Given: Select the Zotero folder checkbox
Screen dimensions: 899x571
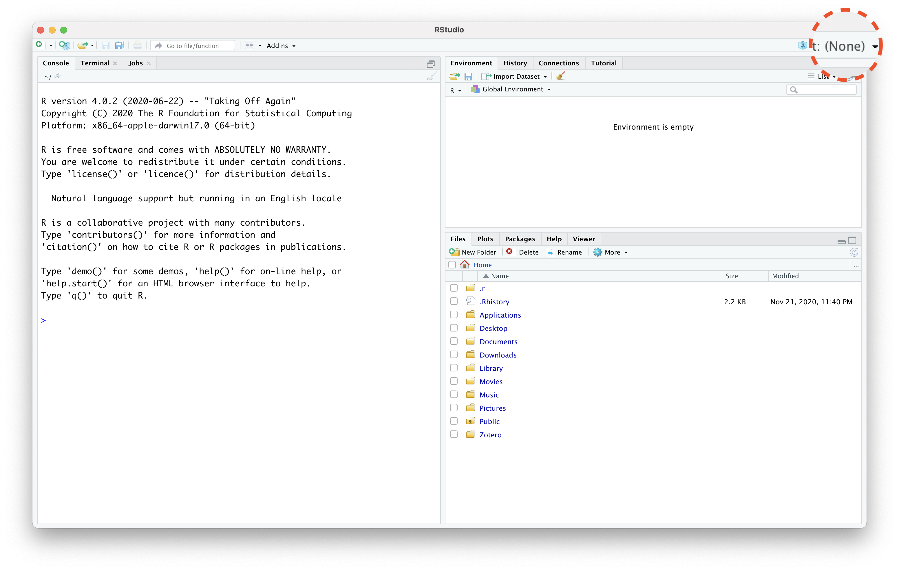Looking at the screenshot, I should (454, 434).
